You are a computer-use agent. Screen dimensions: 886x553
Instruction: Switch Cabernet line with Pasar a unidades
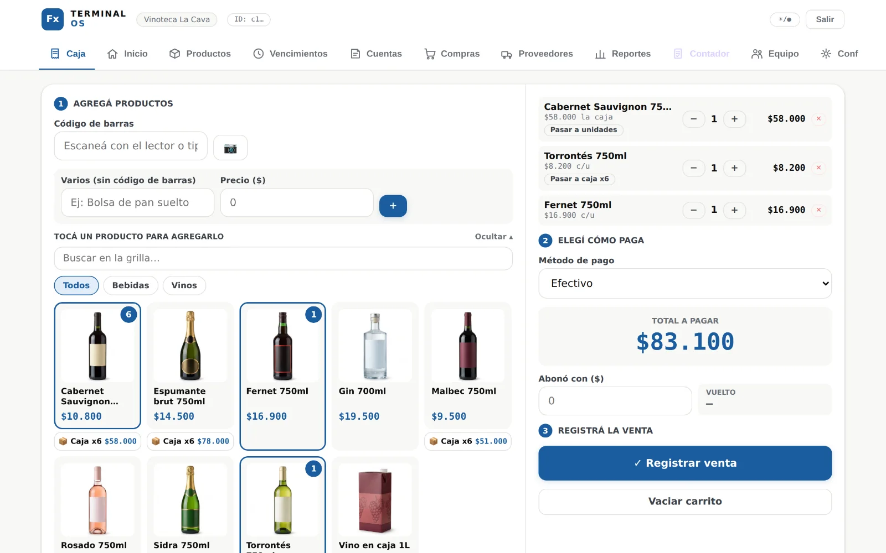(x=584, y=130)
